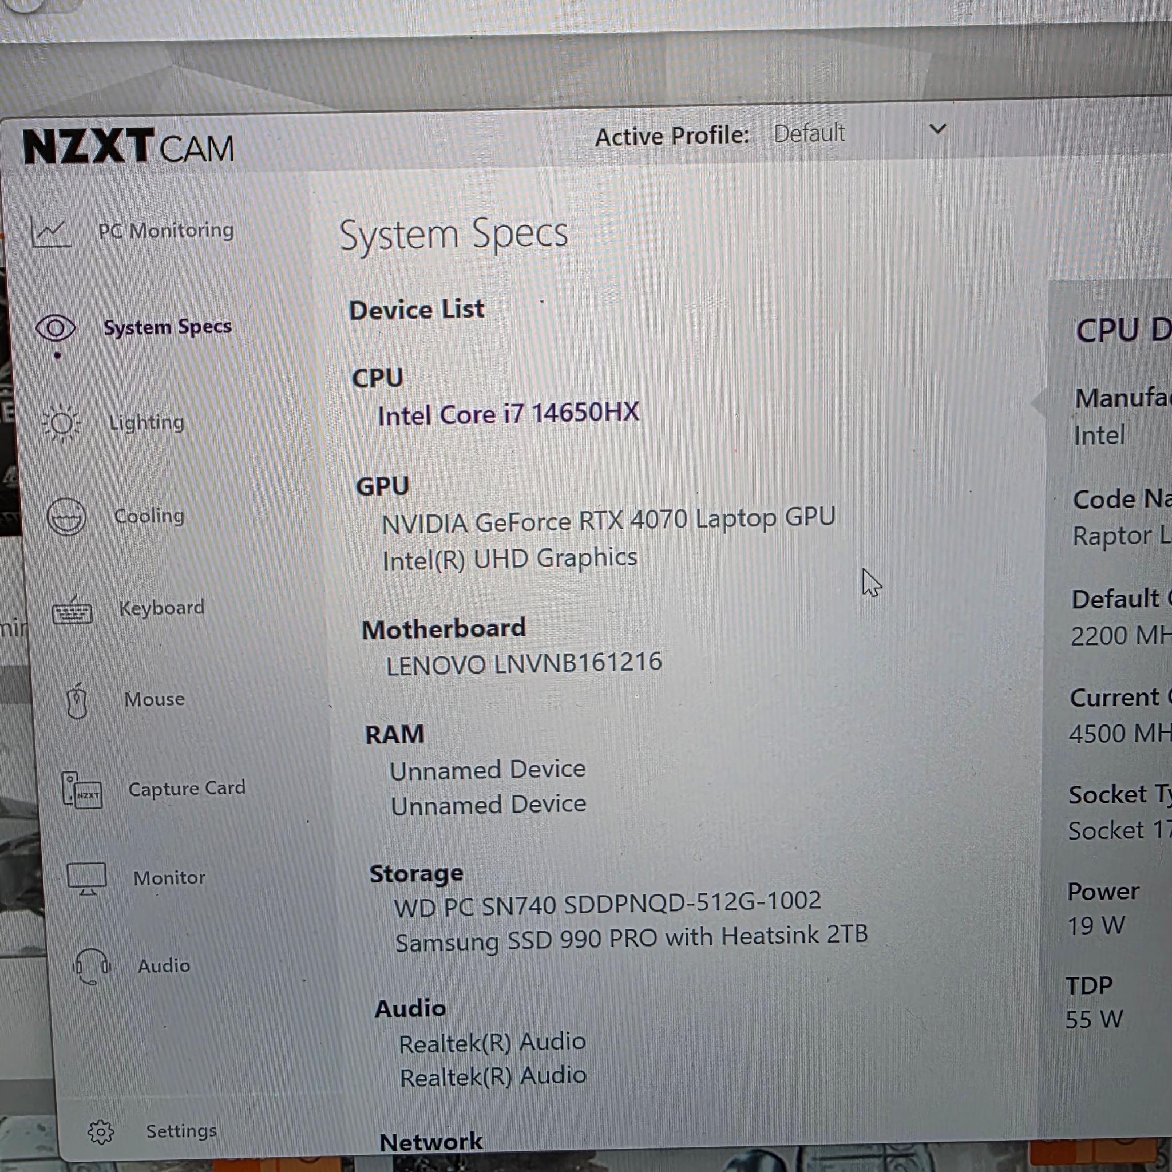Expand the Active Profile dropdown chevron

pos(937,129)
